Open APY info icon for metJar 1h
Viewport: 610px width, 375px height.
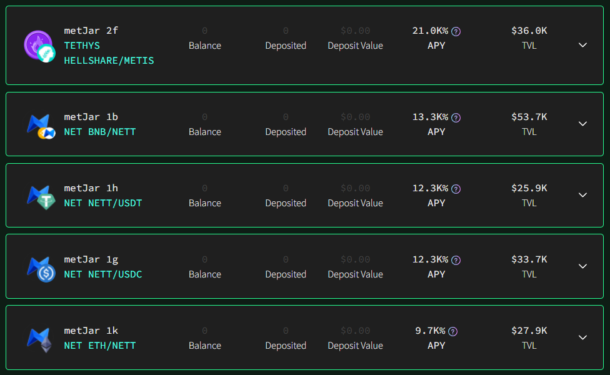456,189
